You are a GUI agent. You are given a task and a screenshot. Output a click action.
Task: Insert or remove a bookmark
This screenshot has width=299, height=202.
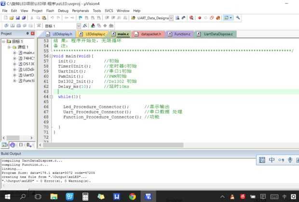click(81, 18)
